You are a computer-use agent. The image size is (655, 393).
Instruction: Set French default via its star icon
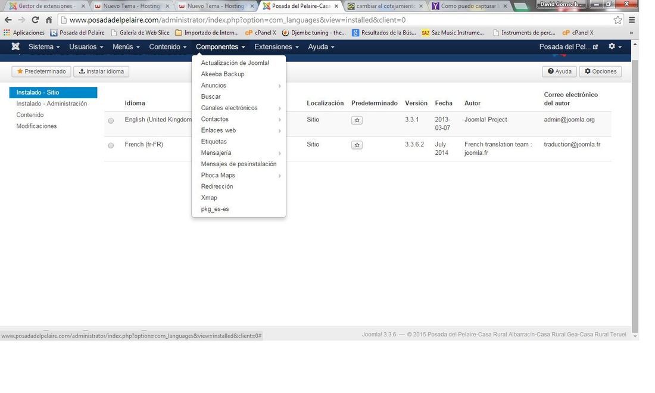tap(357, 145)
